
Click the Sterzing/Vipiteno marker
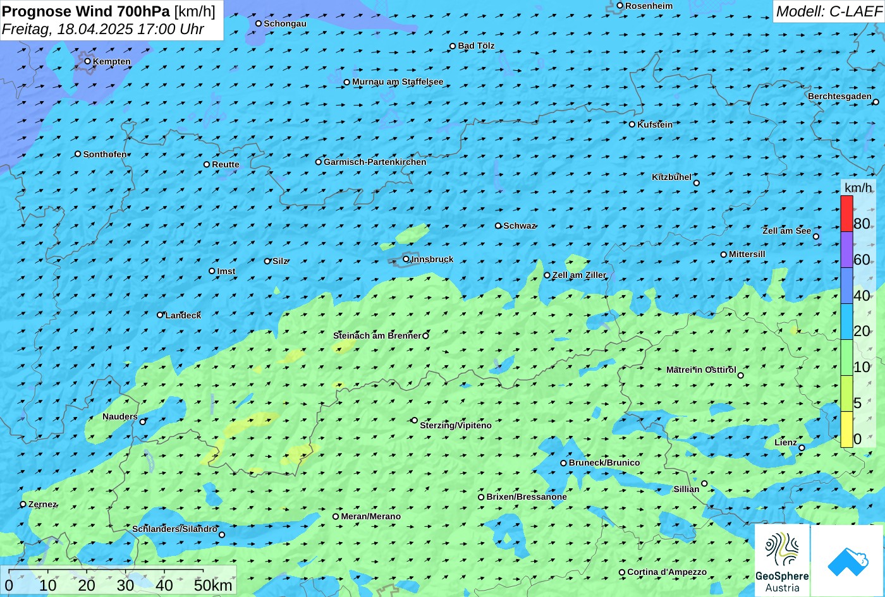[415, 420]
